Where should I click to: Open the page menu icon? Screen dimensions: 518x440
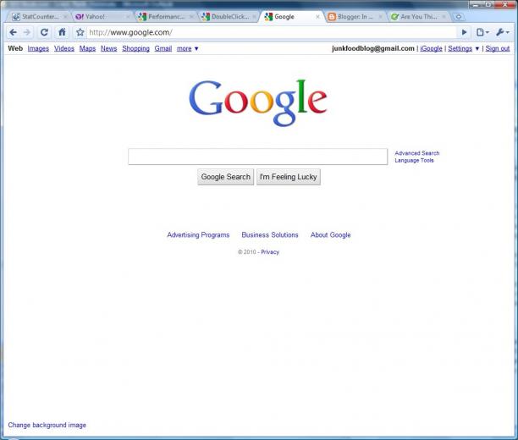pyautogui.click(x=482, y=32)
